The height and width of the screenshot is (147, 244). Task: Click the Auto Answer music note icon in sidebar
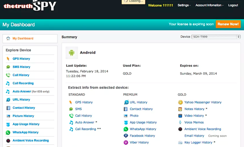(x=8, y=92)
